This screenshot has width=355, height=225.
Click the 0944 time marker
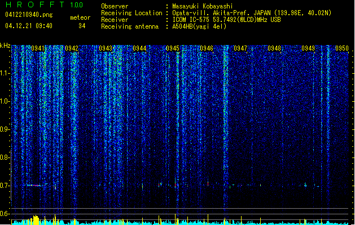139,48
